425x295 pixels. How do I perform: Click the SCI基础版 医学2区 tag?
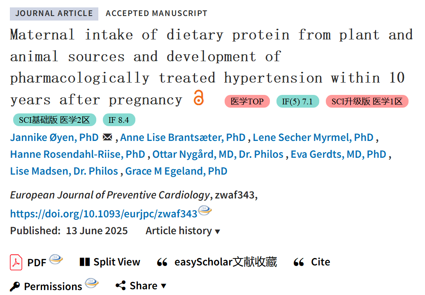pyautogui.click(x=54, y=120)
